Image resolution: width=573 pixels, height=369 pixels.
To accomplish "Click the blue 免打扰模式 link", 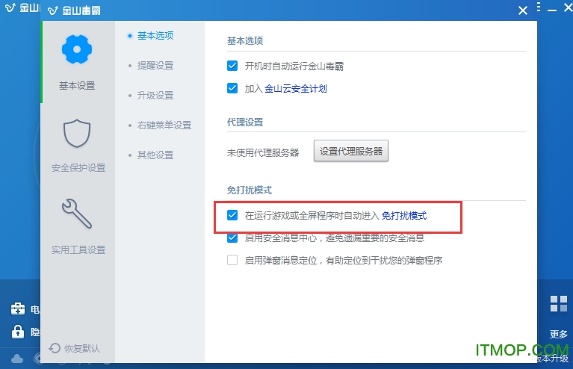I will point(403,215).
